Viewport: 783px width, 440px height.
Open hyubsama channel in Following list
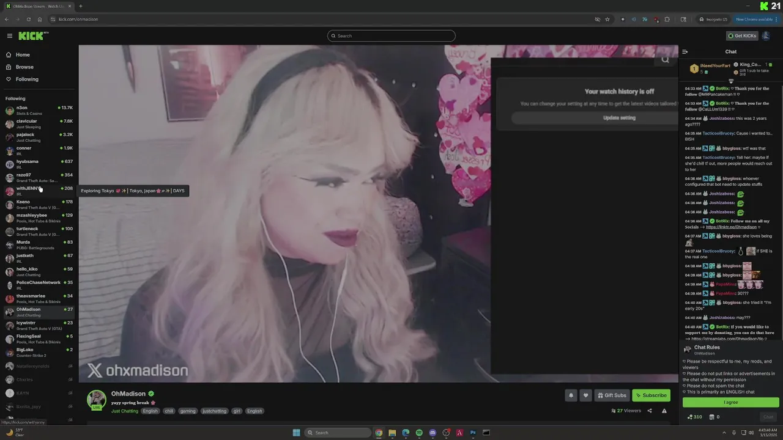[39, 164]
